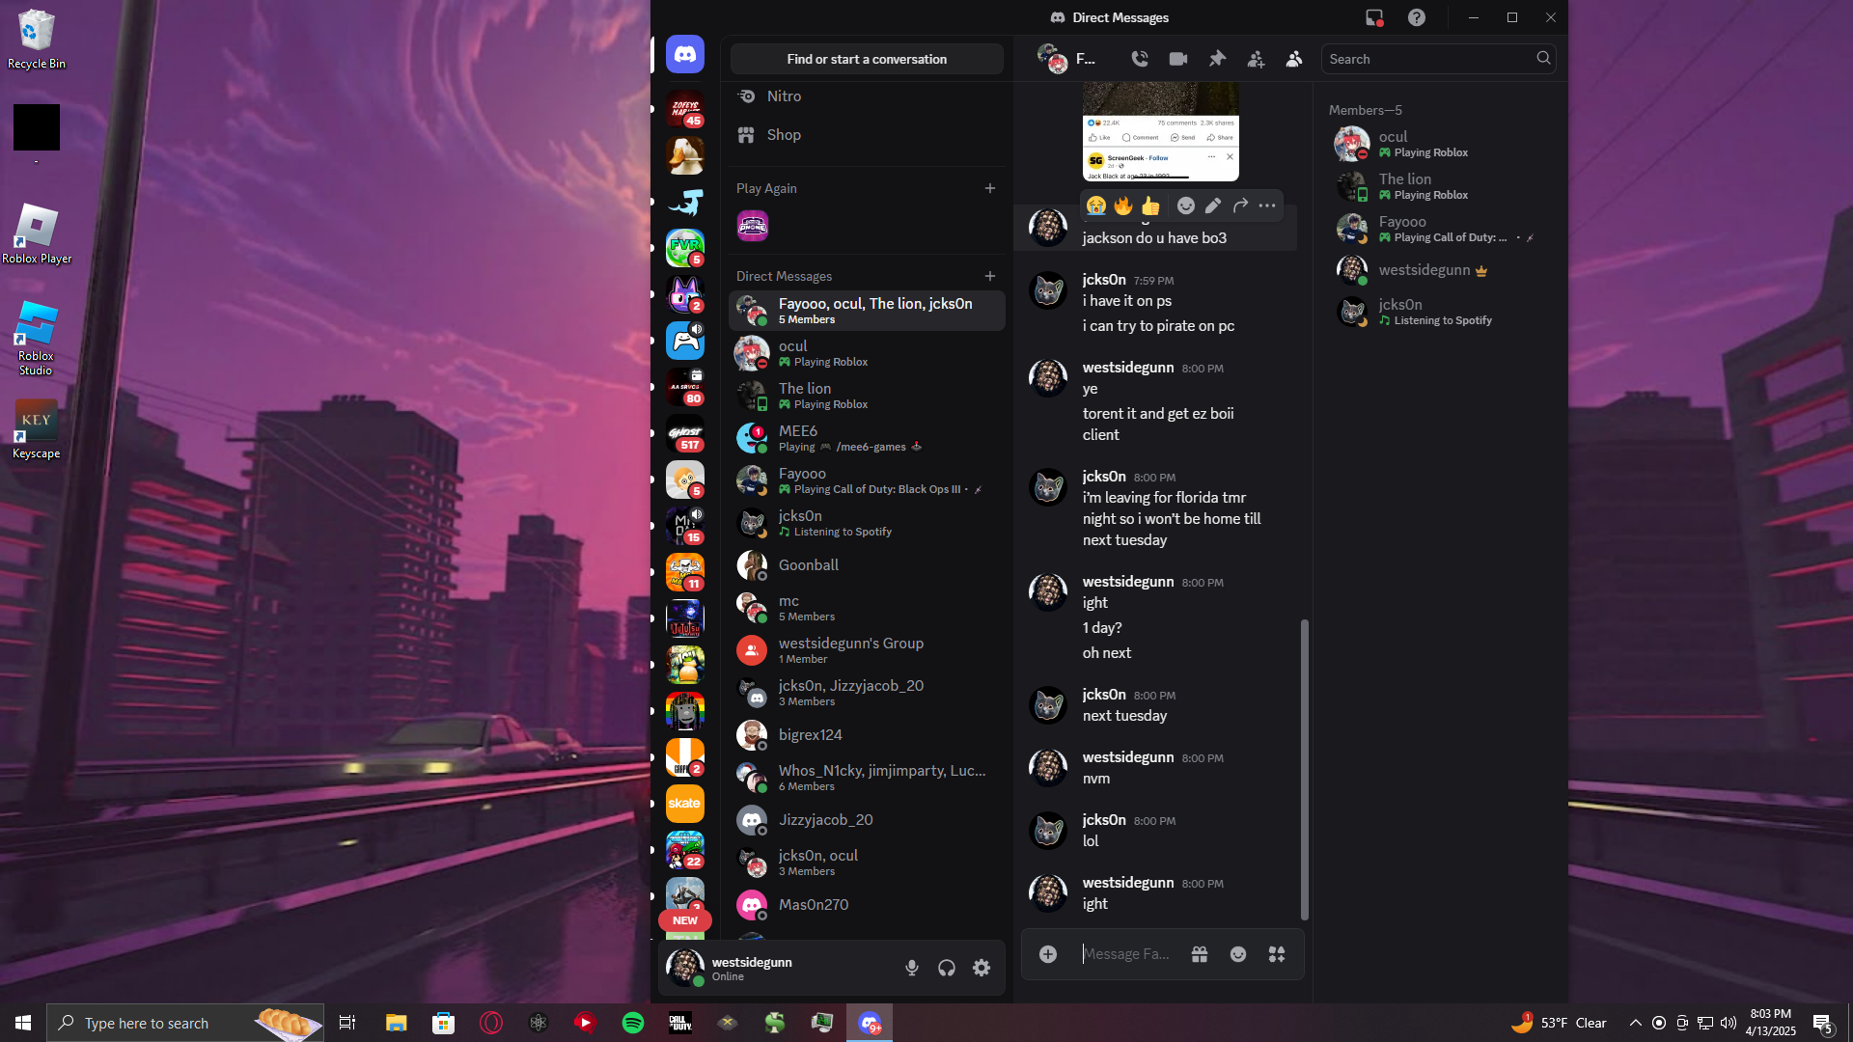
Task: Open User Settings gear
Action: [x=982, y=968]
